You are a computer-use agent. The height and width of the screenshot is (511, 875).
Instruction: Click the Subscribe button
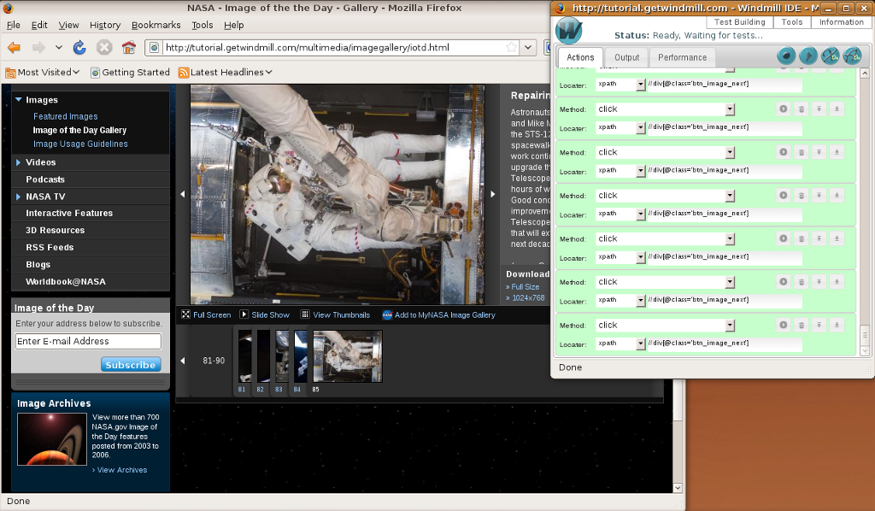[131, 364]
